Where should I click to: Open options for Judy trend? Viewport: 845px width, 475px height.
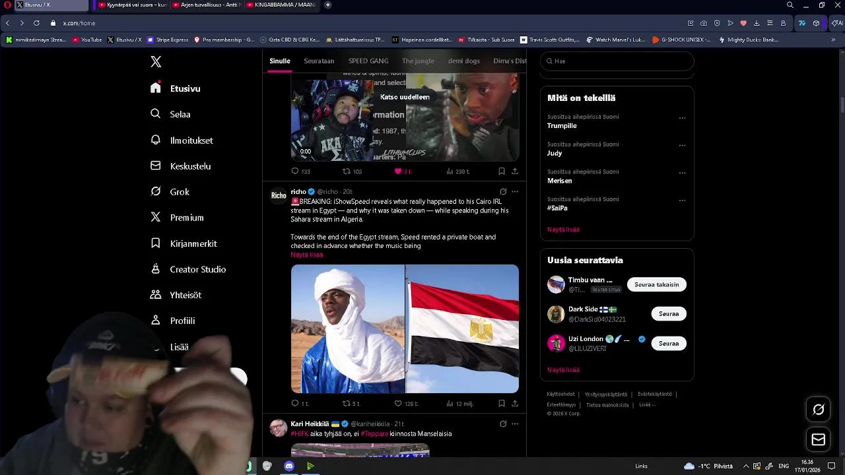click(x=682, y=146)
